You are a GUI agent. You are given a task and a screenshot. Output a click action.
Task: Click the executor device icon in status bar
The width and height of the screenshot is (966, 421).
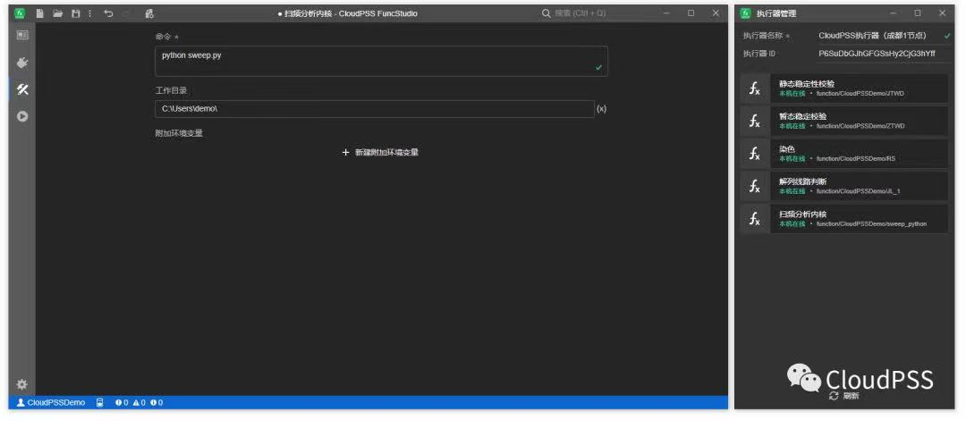tap(100, 402)
